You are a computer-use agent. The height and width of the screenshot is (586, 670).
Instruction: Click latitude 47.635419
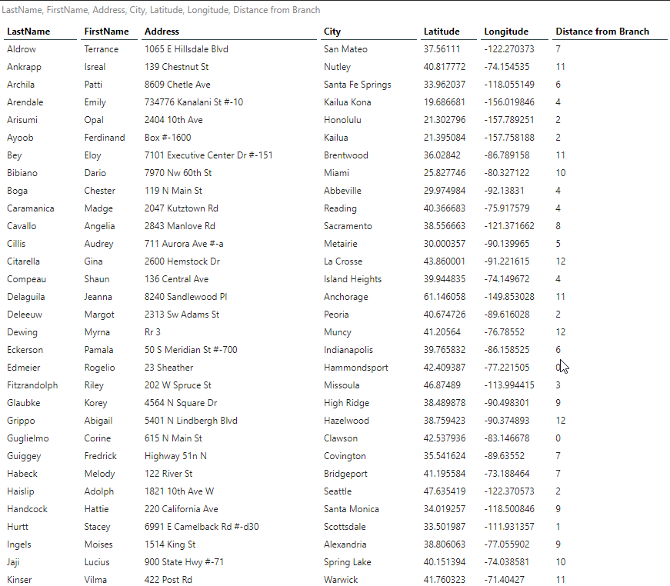(445, 491)
